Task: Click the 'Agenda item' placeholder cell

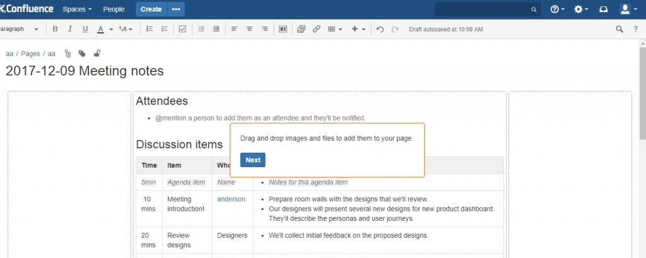Action: coord(186,182)
